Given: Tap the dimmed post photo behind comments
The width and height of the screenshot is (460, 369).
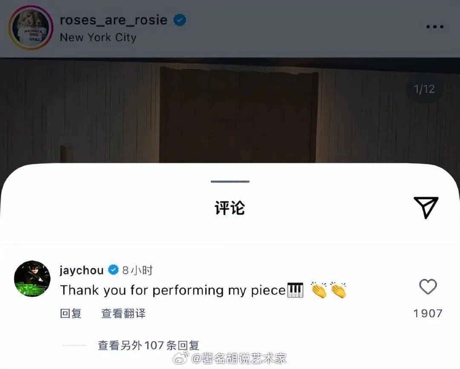Looking at the screenshot, I should [230, 112].
